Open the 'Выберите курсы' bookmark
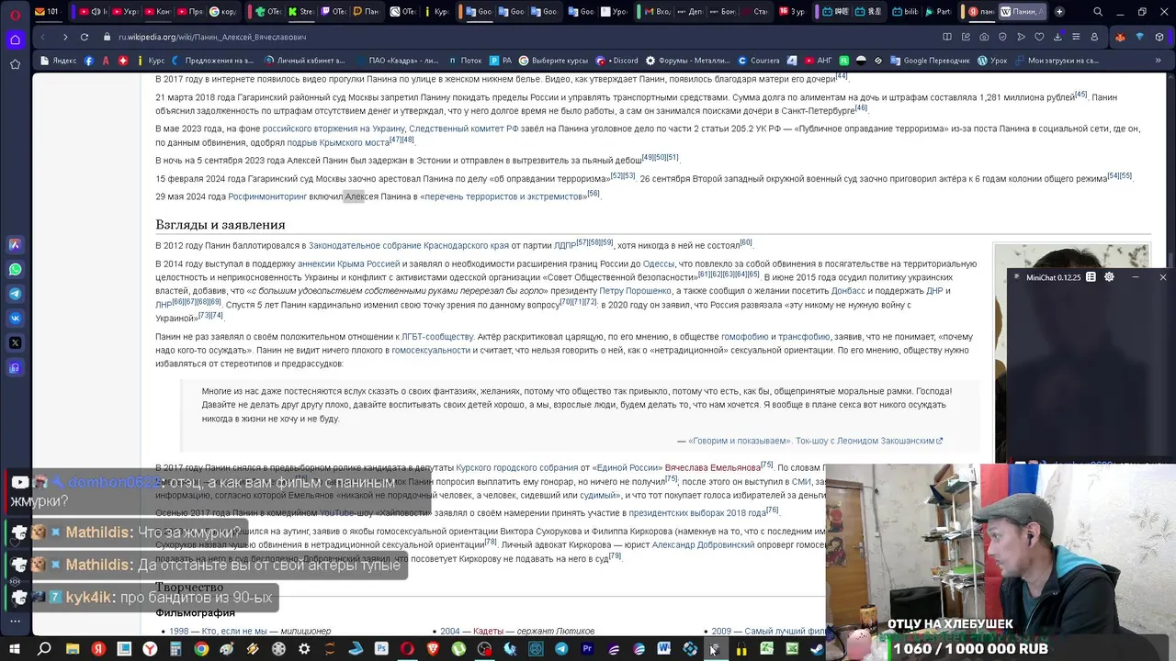 [x=553, y=61]
